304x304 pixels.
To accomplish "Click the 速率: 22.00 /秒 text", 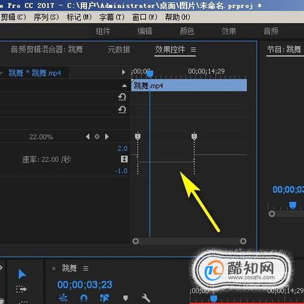I will pos(47,159).
